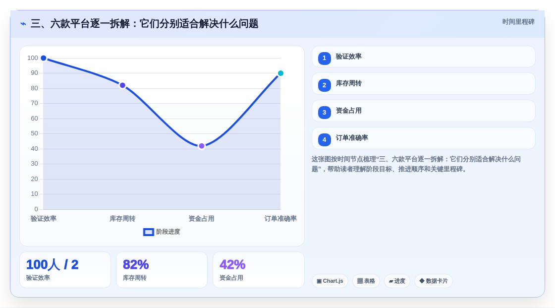Screen dimensions: 555x308
Task: Click the 资金占用 x-axis label
Action: coord(201,219)
